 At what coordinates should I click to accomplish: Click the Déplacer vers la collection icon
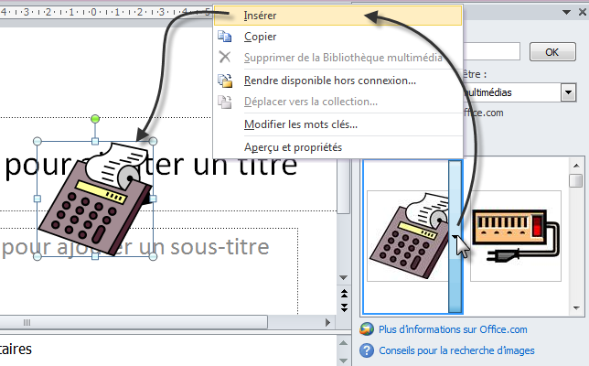click(225, 102)
